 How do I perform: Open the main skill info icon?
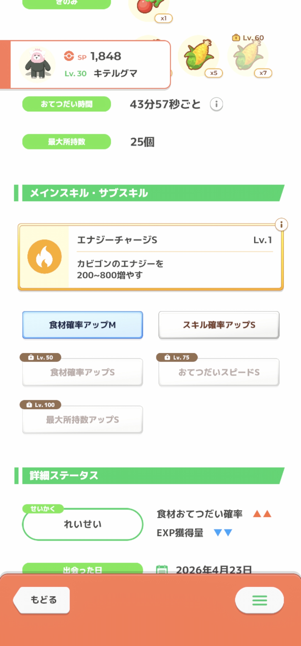coord(281,225)
